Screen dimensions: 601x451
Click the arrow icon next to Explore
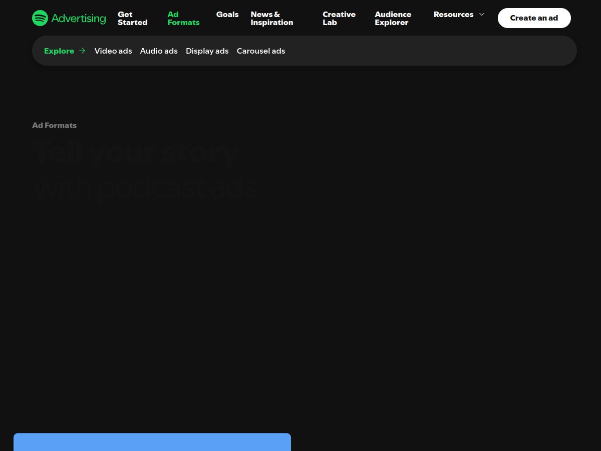(82, 51)
